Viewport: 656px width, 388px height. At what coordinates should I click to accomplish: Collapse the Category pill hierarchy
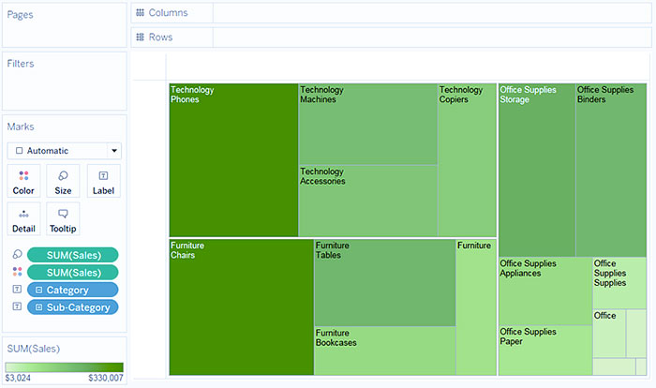pos(39,290)
